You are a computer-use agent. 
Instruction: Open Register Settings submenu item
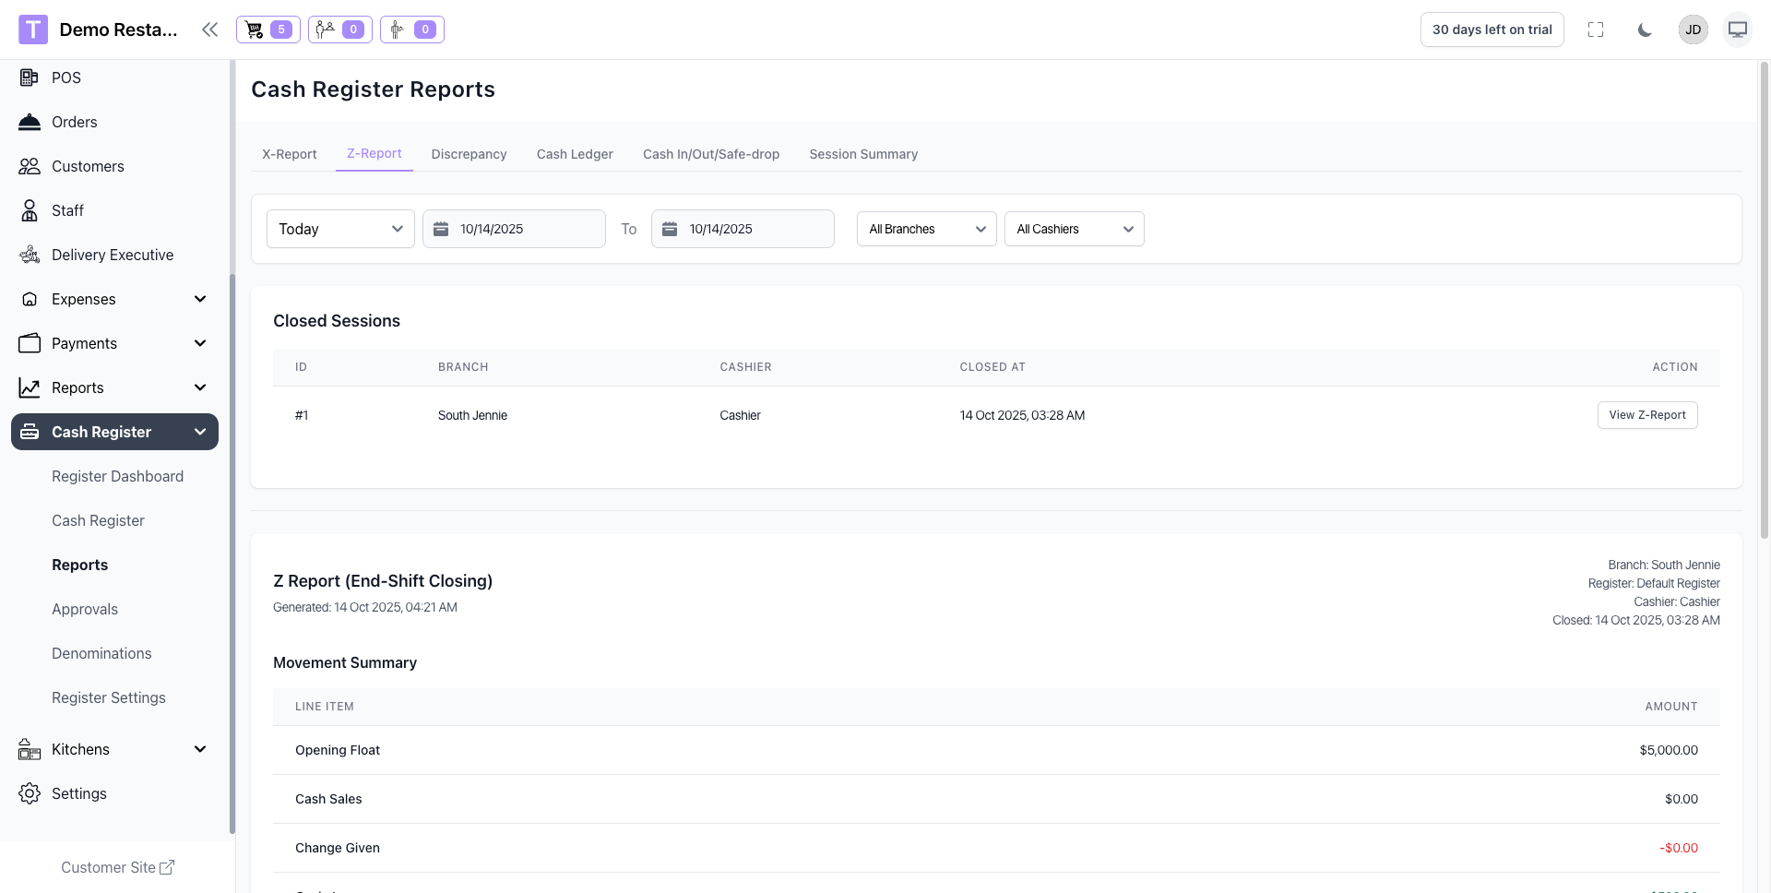pos(109,697)
